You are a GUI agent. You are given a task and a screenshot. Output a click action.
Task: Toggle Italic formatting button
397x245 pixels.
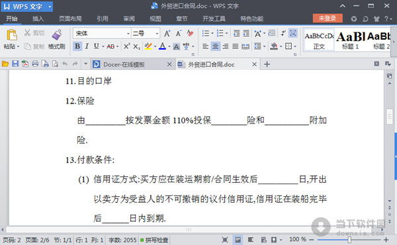pyautogui.click(x=87, y=46)
